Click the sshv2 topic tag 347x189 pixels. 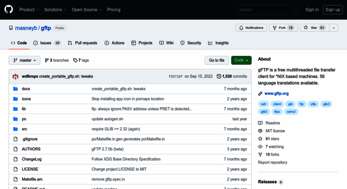291,112
